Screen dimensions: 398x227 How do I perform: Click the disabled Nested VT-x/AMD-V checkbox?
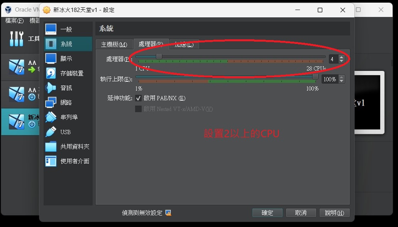(138, 109)
